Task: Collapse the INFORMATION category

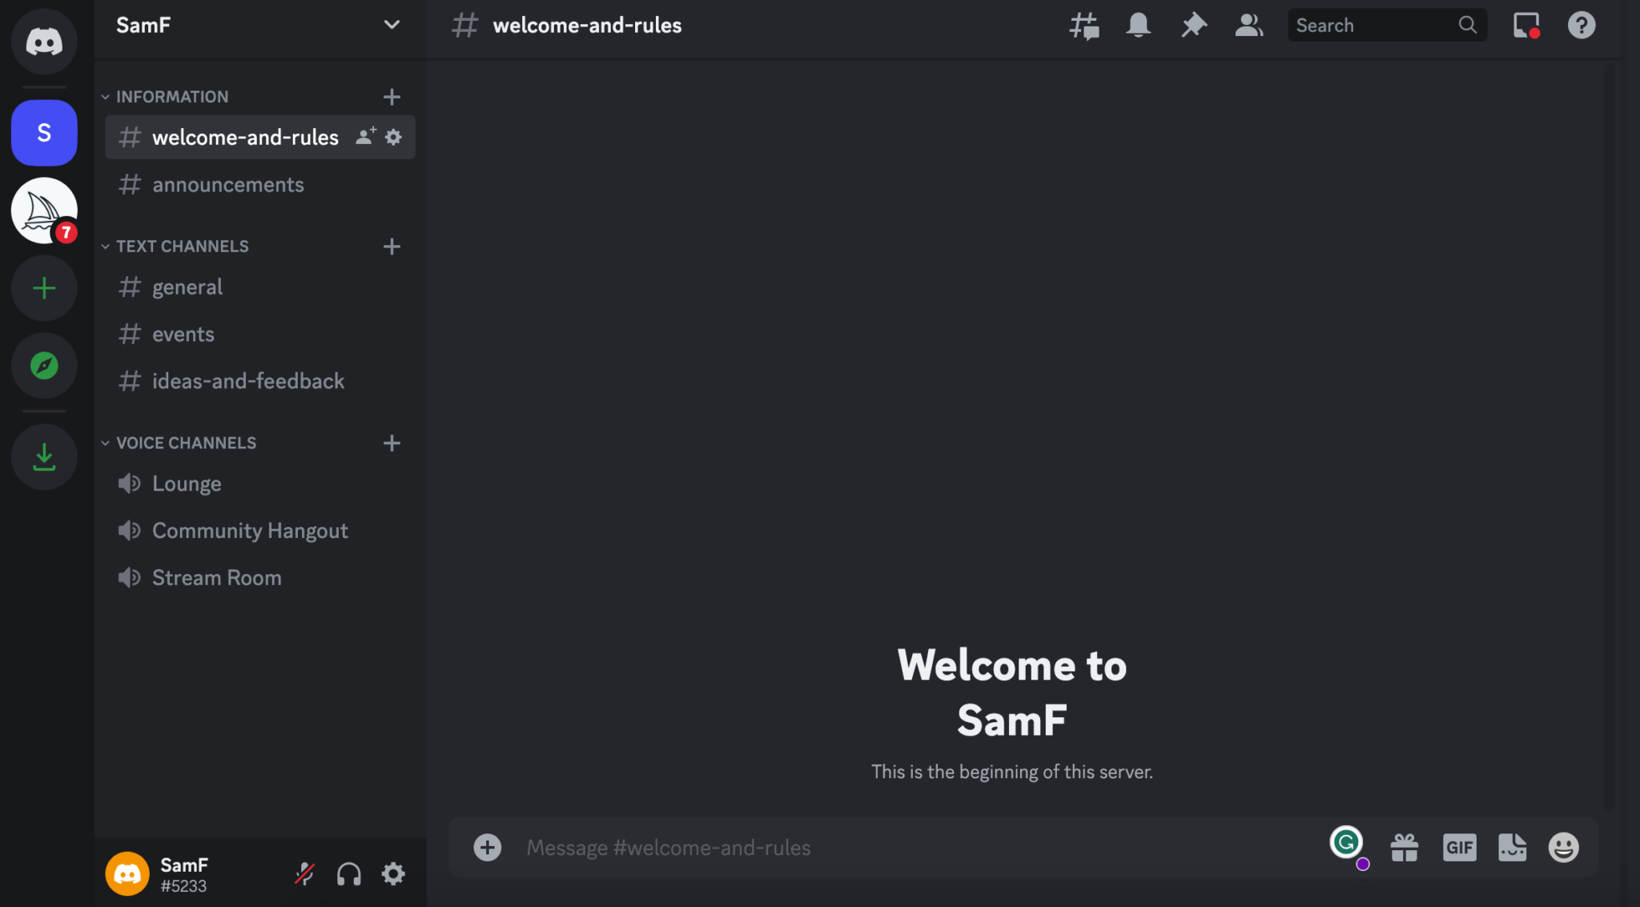Action: (x=171, y=97)
